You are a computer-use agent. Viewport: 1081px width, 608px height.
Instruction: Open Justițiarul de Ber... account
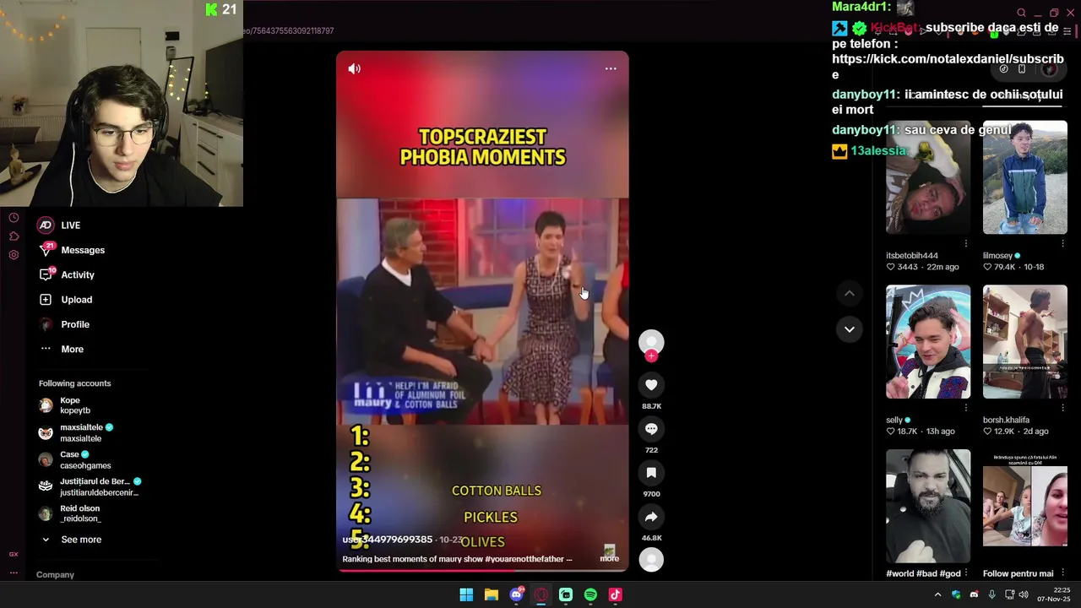click(x=90, y=486)
